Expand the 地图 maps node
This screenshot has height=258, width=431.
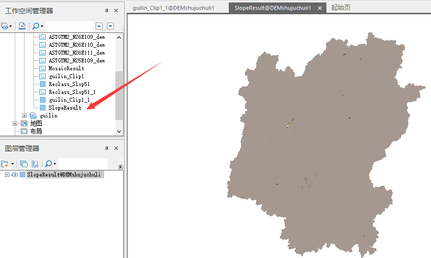15,124
